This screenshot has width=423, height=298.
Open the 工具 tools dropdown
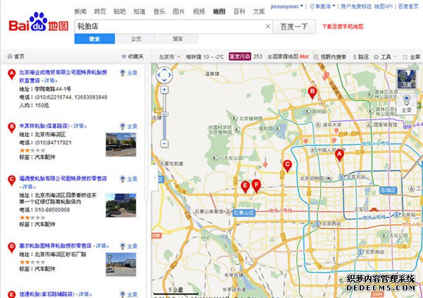(386, 56)
